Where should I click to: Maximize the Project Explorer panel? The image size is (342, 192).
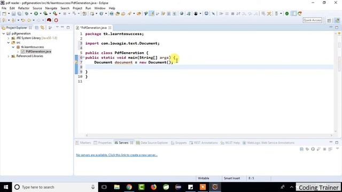point(68,27)
